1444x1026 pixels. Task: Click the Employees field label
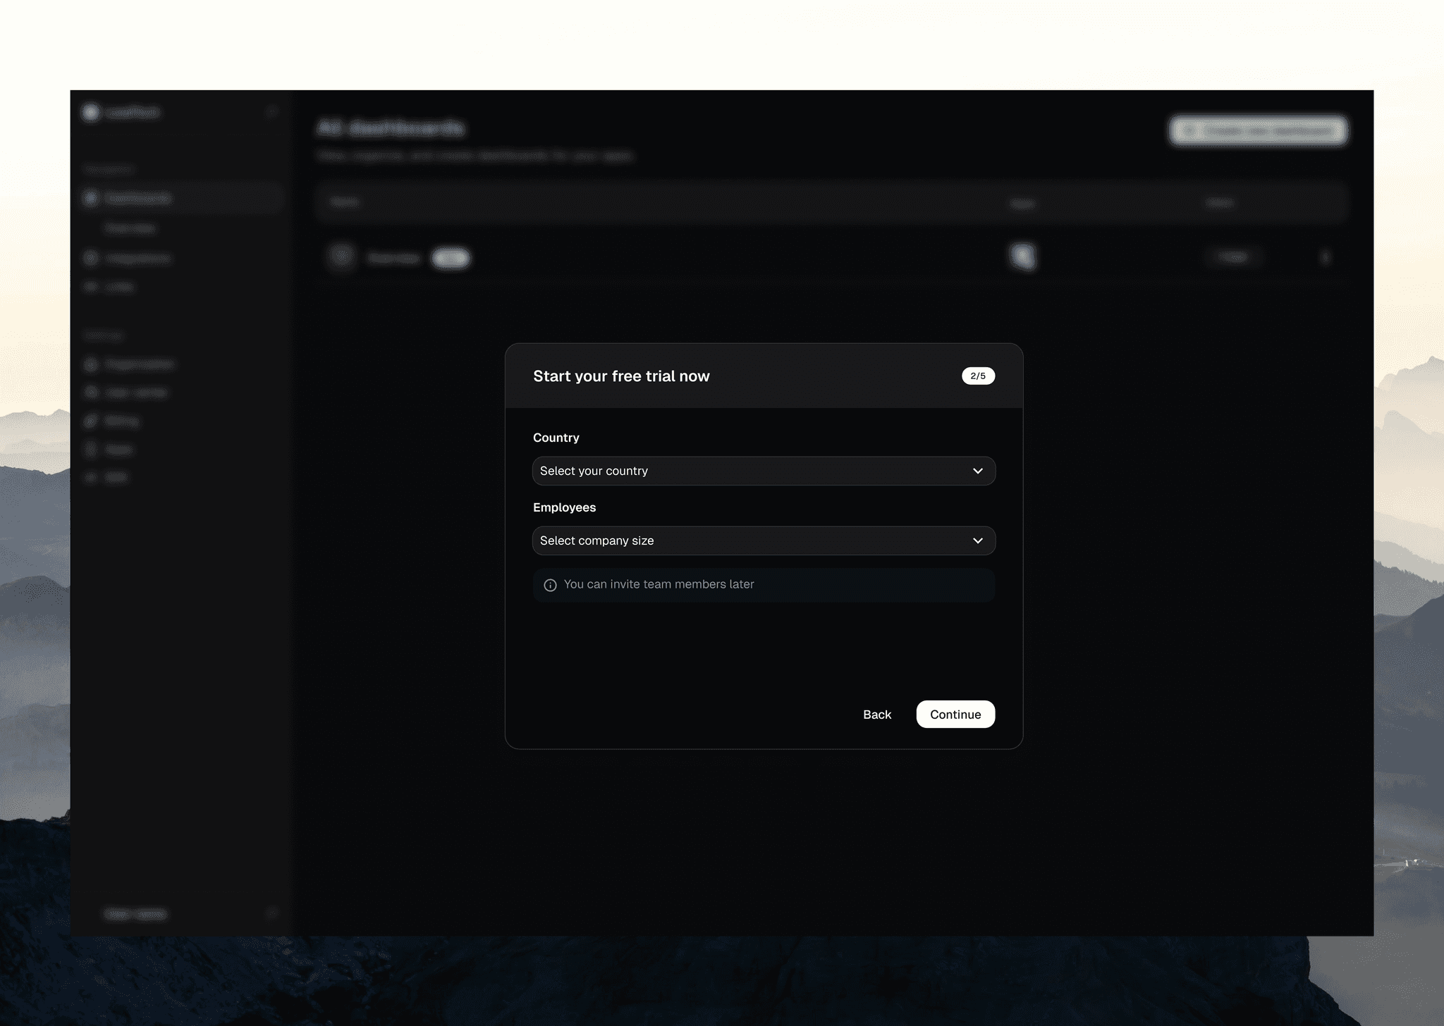[564, 507]
